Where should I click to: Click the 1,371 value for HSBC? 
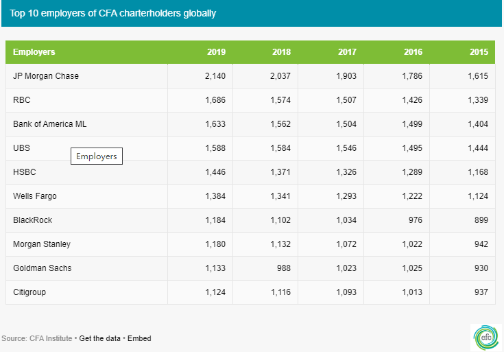point(280,172)
